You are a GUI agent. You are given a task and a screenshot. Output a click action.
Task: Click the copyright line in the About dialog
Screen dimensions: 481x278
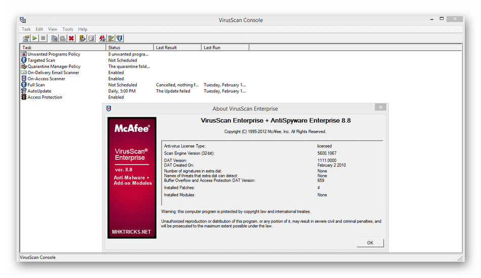coord(275,131)
